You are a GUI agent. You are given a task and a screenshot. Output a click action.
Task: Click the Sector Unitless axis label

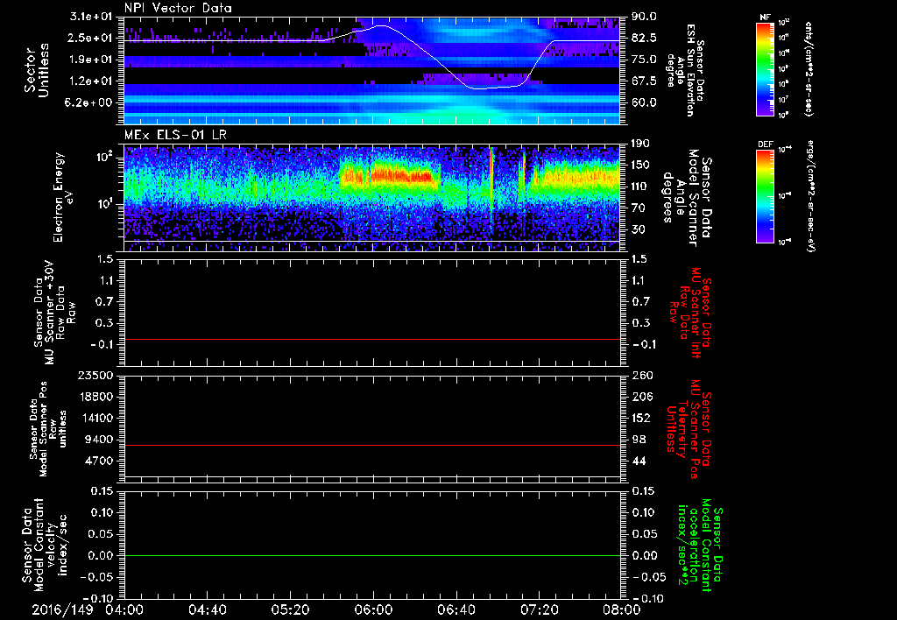click(37, 71)
